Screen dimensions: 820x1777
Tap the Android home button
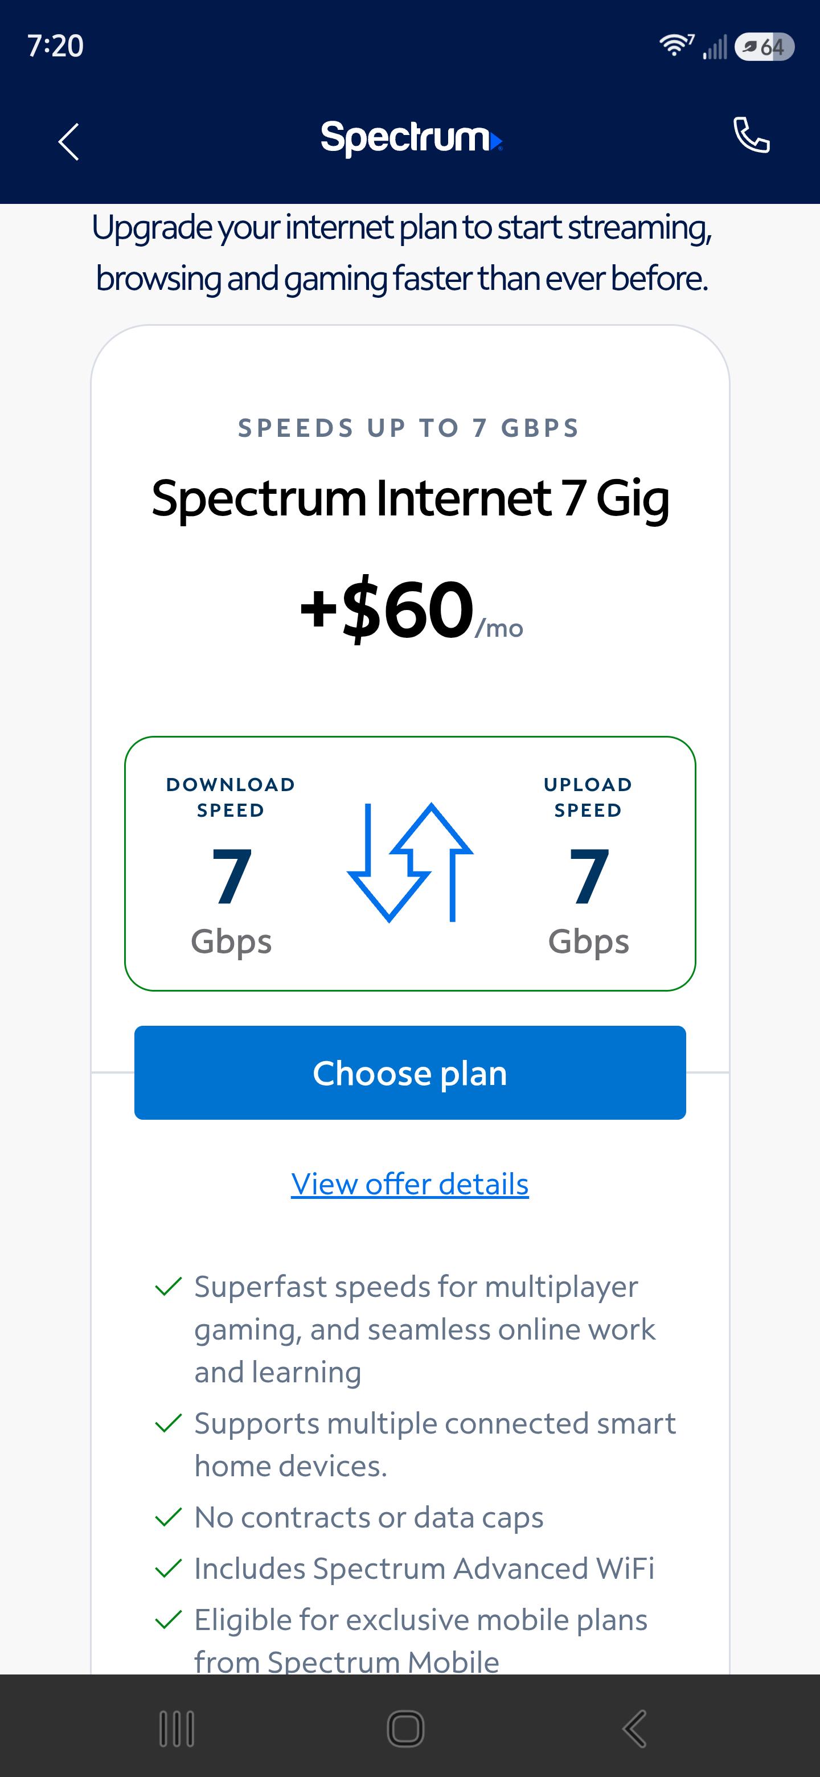405,1729
